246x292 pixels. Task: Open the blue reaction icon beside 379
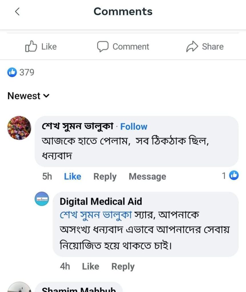12,72
